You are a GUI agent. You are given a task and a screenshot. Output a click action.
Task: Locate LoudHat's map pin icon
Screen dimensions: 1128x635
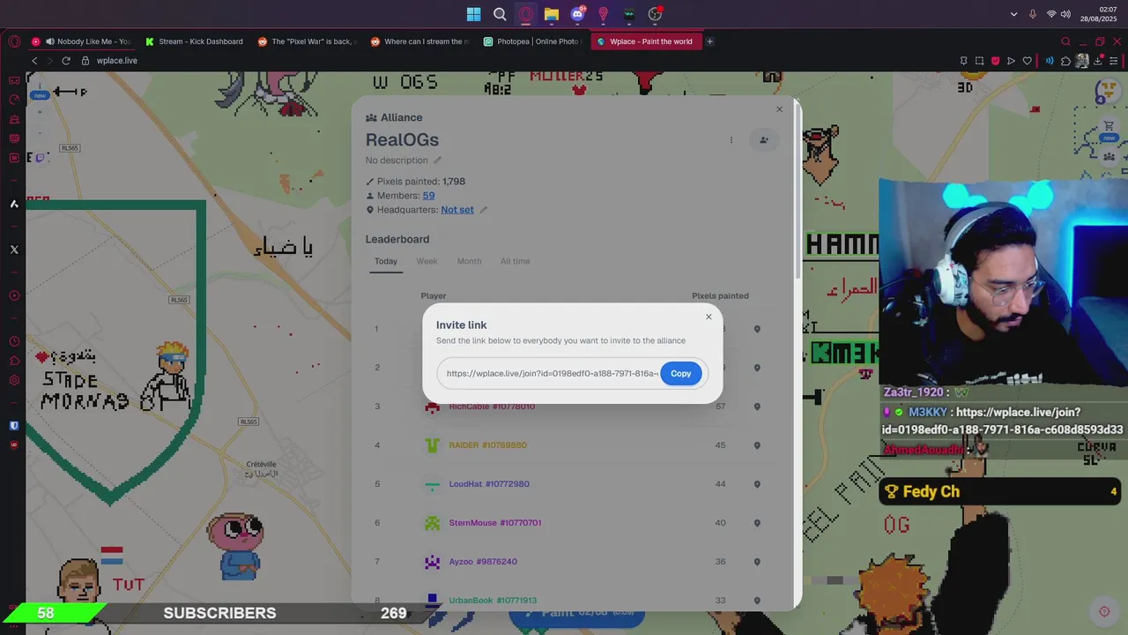tap(757, 484)
